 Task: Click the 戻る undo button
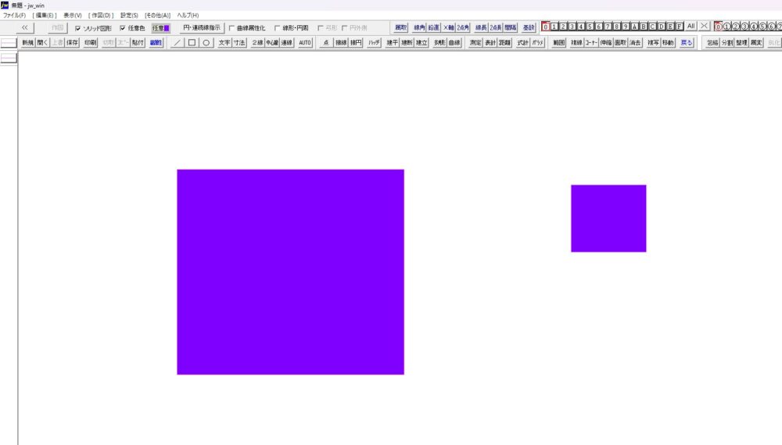(x=686, y=43)
